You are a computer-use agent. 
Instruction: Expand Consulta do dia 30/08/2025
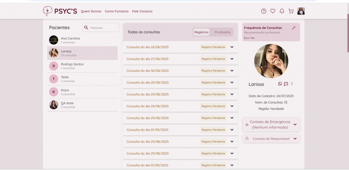(232, 71)
